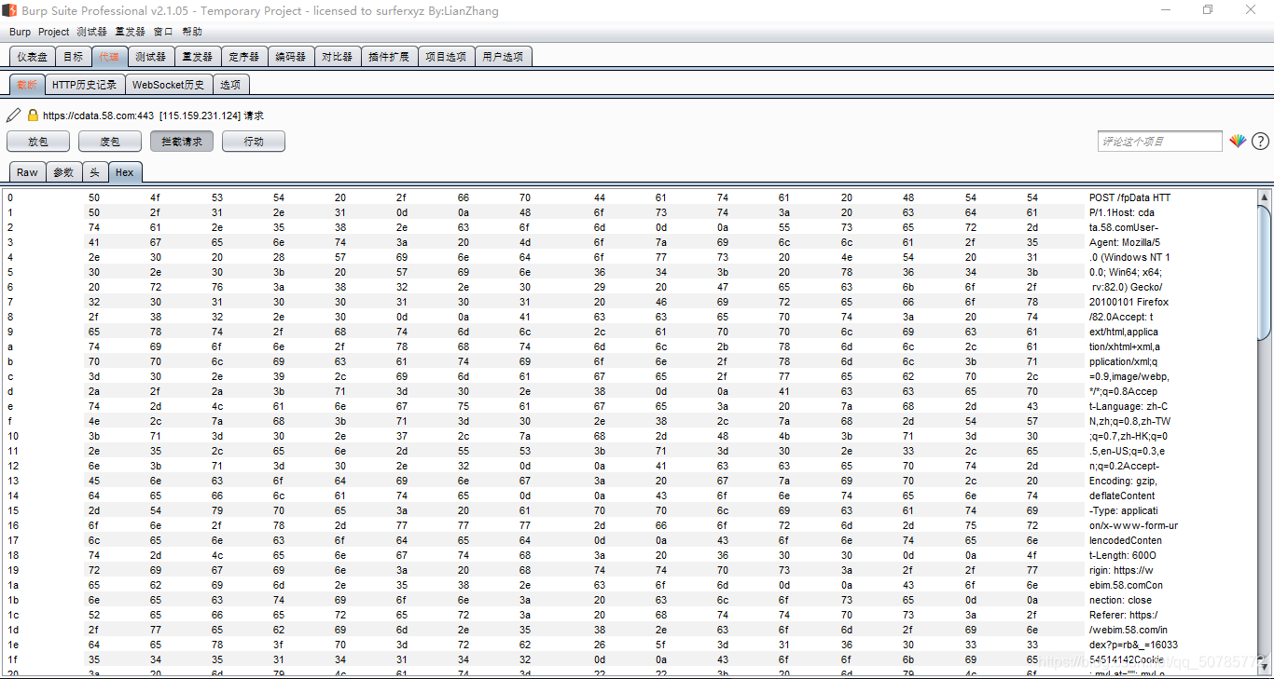Screen dimensions: 1274x679
Task: Select the 'P/1.1Host: cda' ASCII cell
Action: point(1122,212)
